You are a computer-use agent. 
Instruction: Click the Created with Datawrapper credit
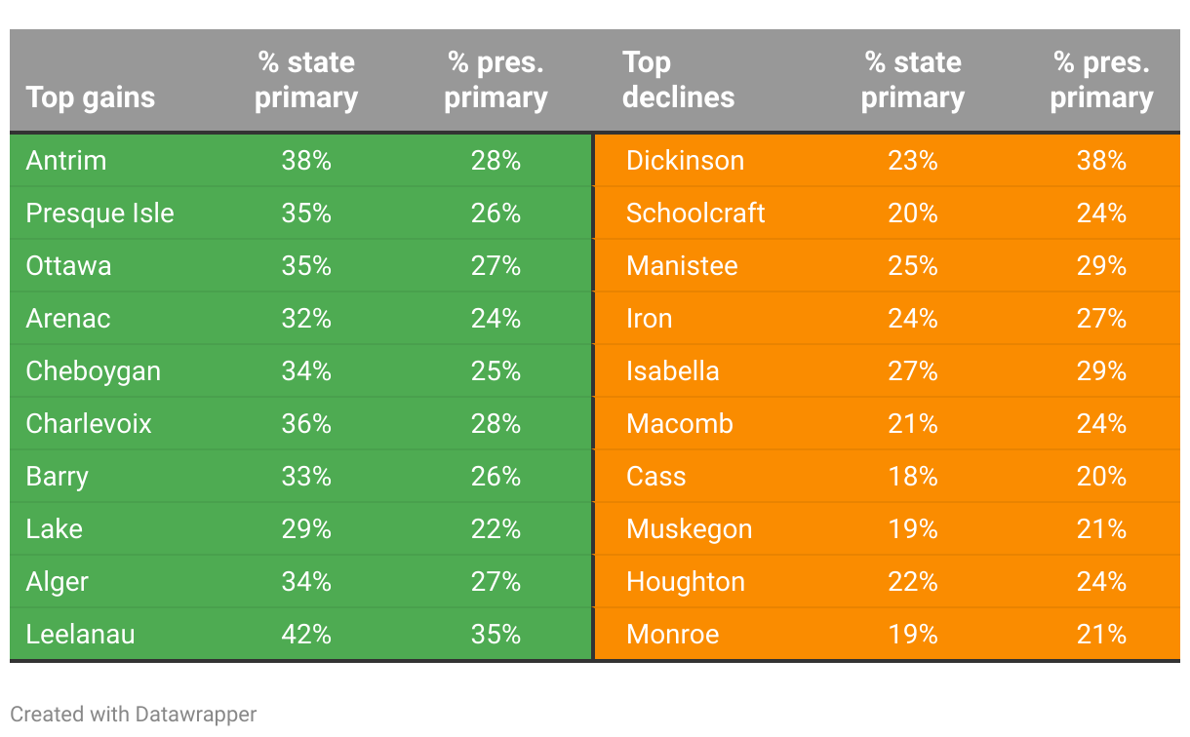[134, 714]
